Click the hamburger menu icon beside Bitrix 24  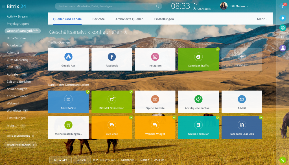(3, 6)
